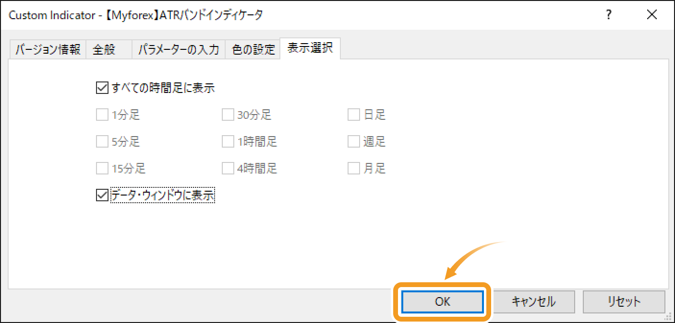Confirm settings with the OK button
The width and height of the screenshot is (675, 323).
coord(442,302)
